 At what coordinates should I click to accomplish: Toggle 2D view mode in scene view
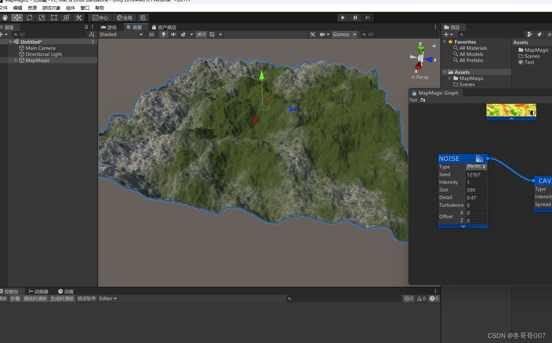tap(151, 34)
